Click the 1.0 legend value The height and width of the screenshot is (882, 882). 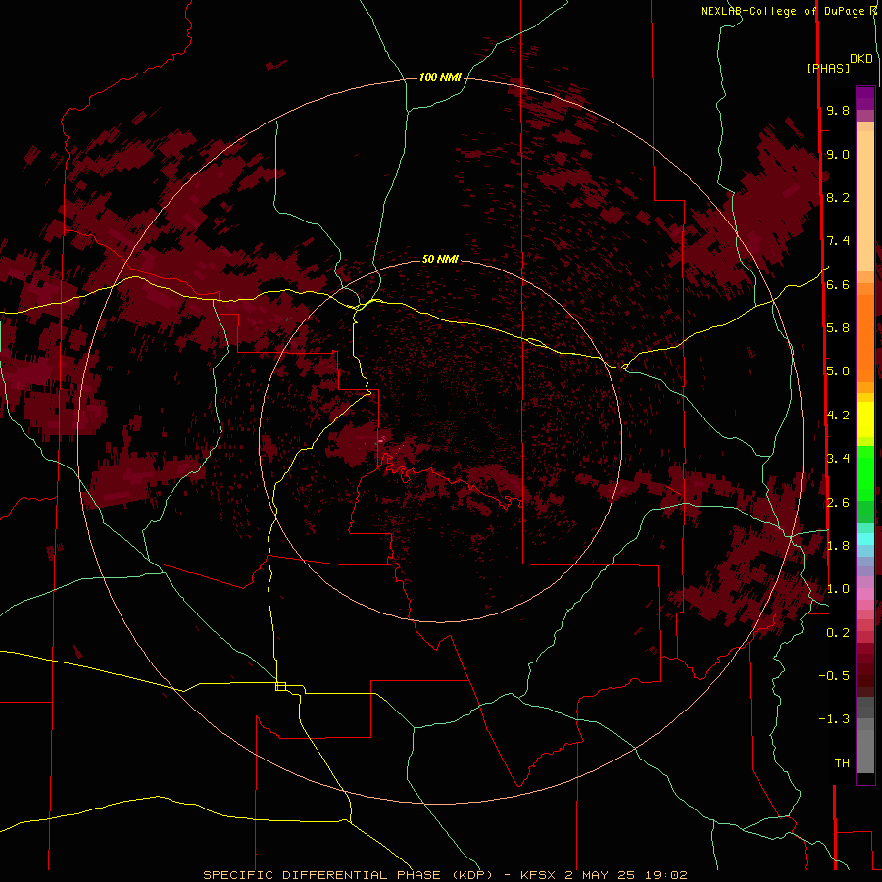[838, 589]
